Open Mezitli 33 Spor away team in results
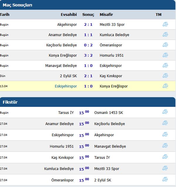The image size is (176, 187). [x=112, y=25]
